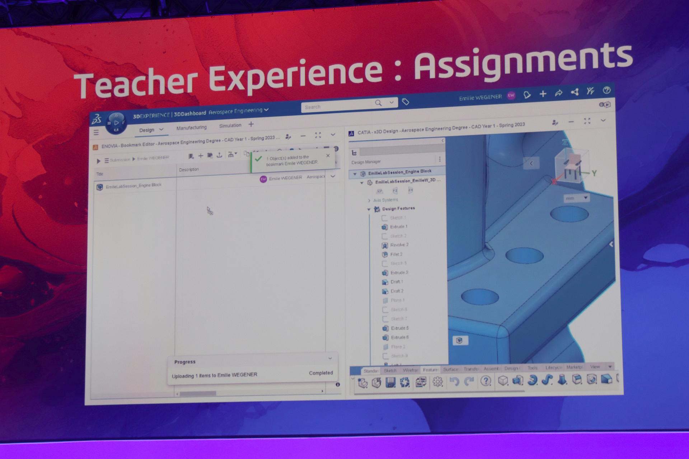This screenshot has height=459, width=689.
Task: Collapse the EmilieLabSession_Engine Block tree node
Action: tap(355, 174)
